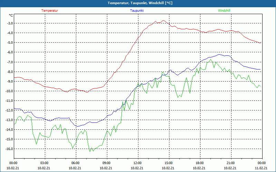Click the -15,0 y-axis value
The width and height of the screenshot is (276, 172).
(x=9, y=139)
